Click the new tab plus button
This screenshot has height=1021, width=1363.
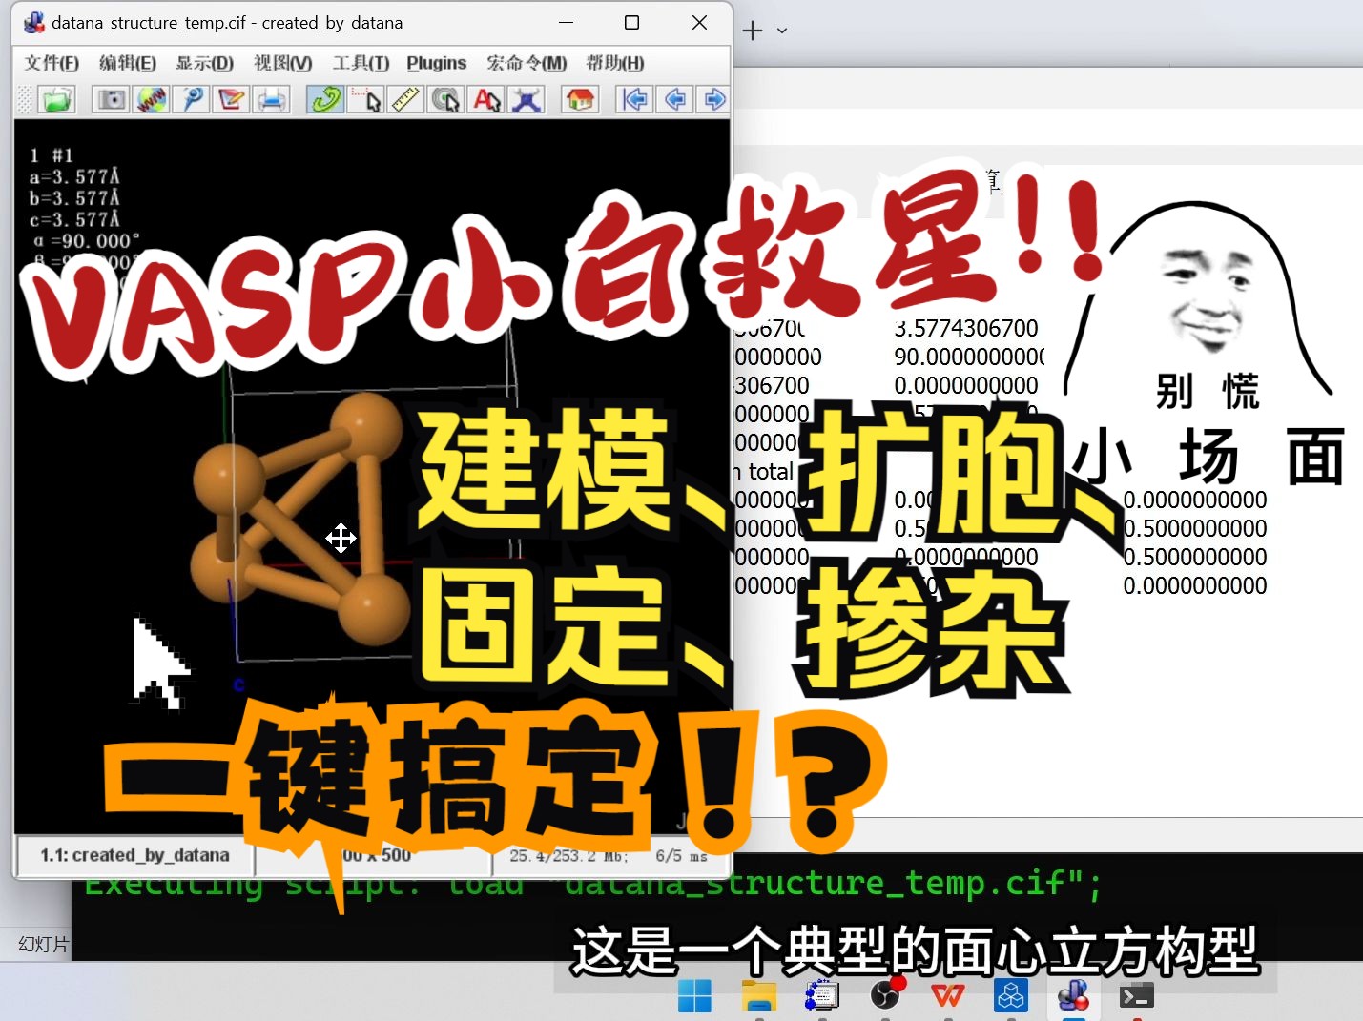coord(752,30)
